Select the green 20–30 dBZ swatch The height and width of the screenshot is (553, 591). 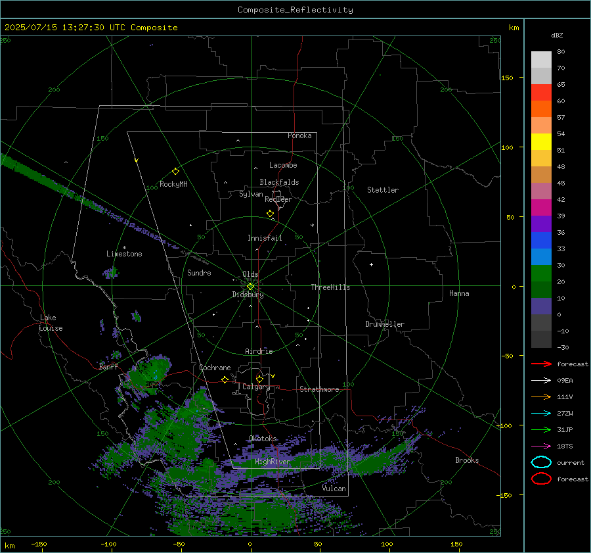(x=541, y=274)
